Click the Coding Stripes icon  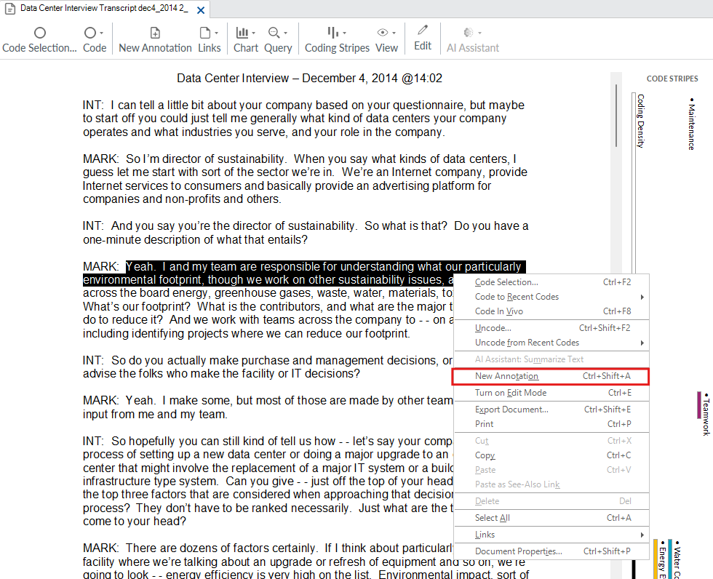[333, 33]
